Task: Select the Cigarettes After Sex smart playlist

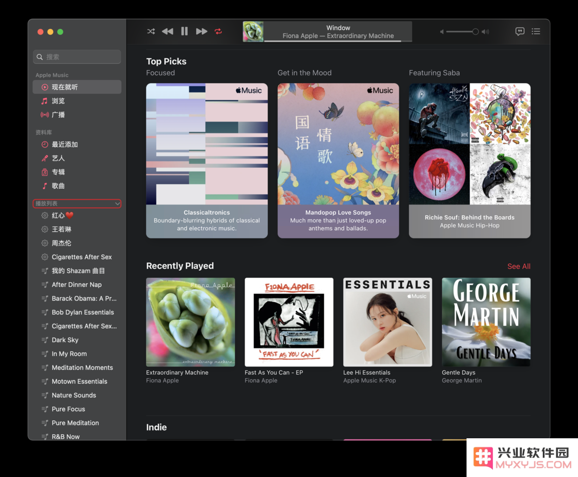Action: (77, 257)
